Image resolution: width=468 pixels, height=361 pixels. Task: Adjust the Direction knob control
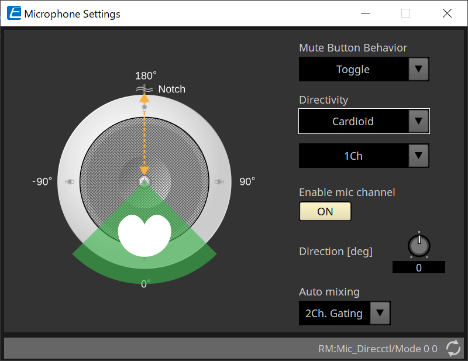point(419,246)
